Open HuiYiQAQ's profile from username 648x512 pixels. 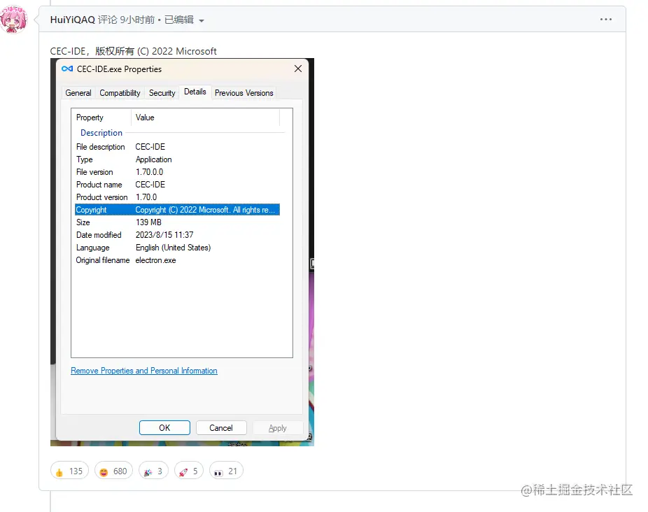(72, 20)
